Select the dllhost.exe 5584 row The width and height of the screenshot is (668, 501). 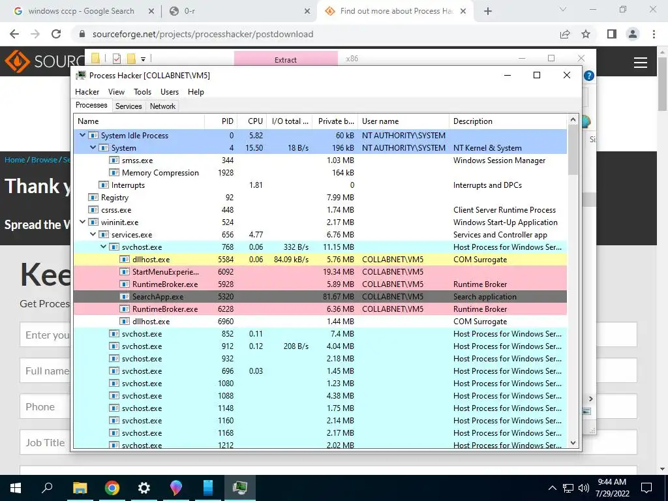pos(320,260)
